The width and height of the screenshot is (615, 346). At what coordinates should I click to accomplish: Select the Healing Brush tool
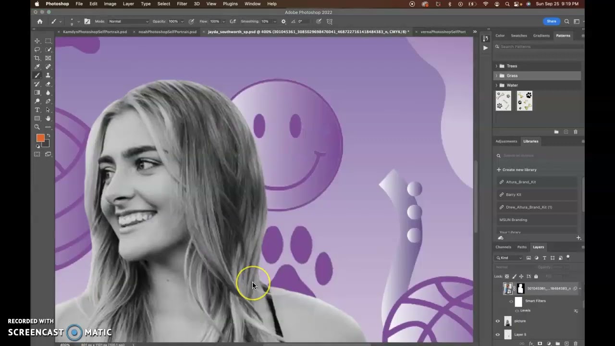[x=48, y=67]
